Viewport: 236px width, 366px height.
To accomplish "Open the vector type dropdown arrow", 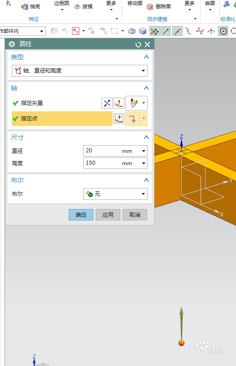I will coord(144,103).
